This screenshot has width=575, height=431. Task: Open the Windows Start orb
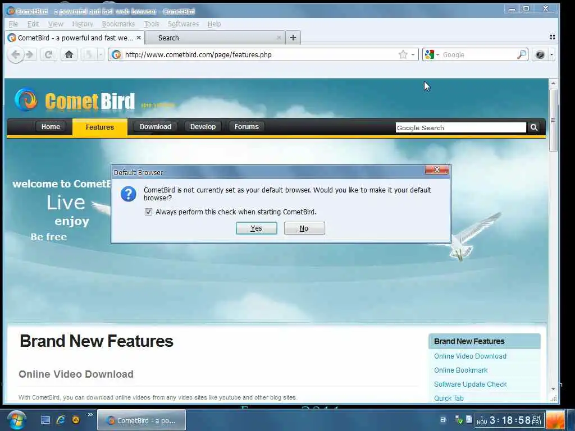16,420
